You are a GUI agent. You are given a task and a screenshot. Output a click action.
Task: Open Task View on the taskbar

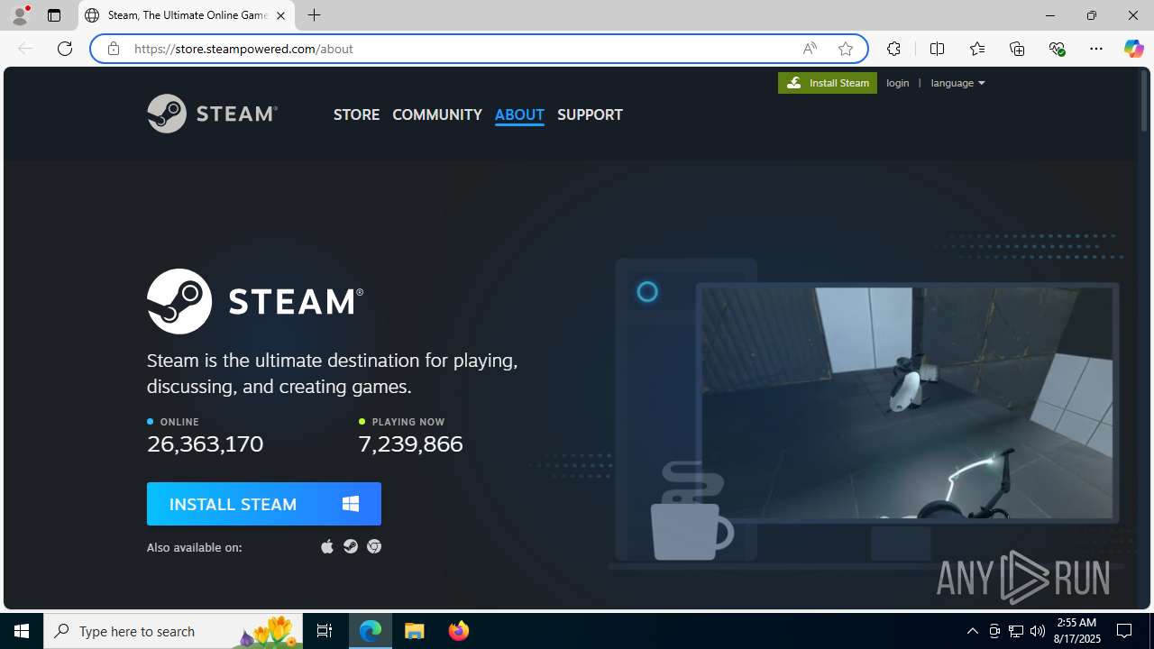click(325, 631)
